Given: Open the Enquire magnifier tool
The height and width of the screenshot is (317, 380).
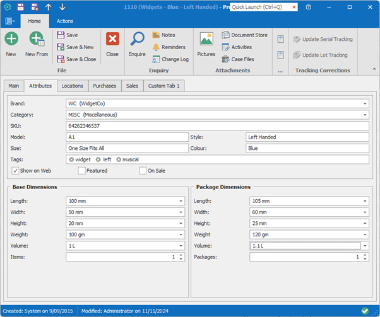Looking at the screenshot, I should 137,40.
